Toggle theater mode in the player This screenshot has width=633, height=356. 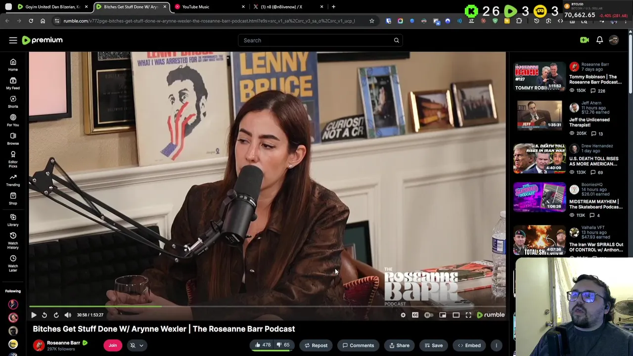click(456, 315)
